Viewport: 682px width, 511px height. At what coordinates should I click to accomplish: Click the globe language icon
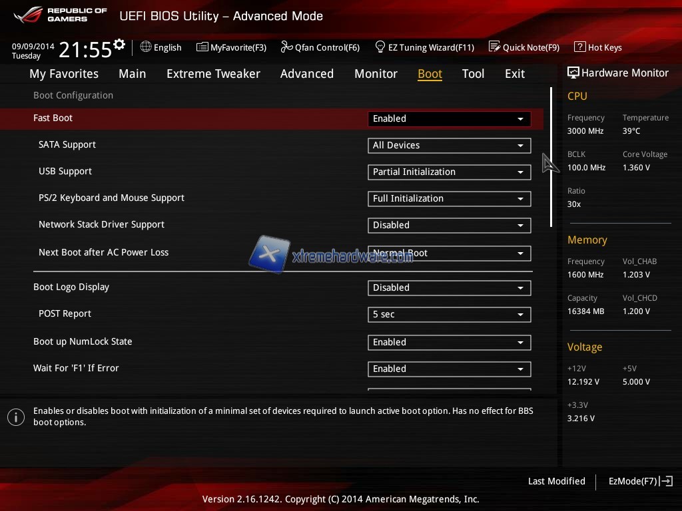(x=146, y=47)
